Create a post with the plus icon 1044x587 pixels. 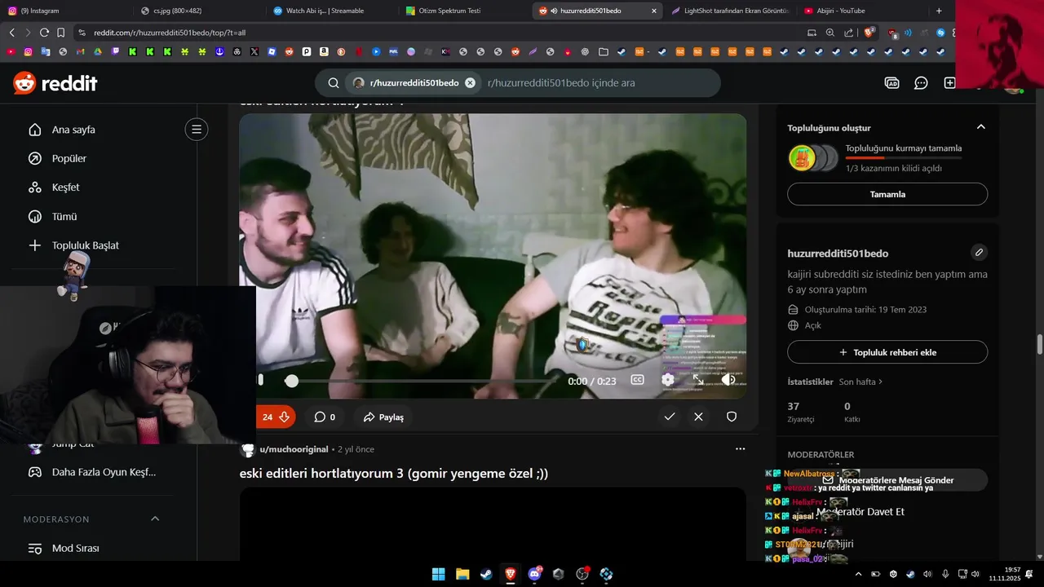pyautogui.click(x=949, y=82)
